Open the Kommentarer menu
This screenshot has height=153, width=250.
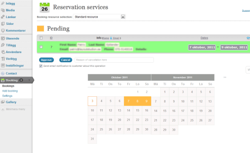[16, 30]
